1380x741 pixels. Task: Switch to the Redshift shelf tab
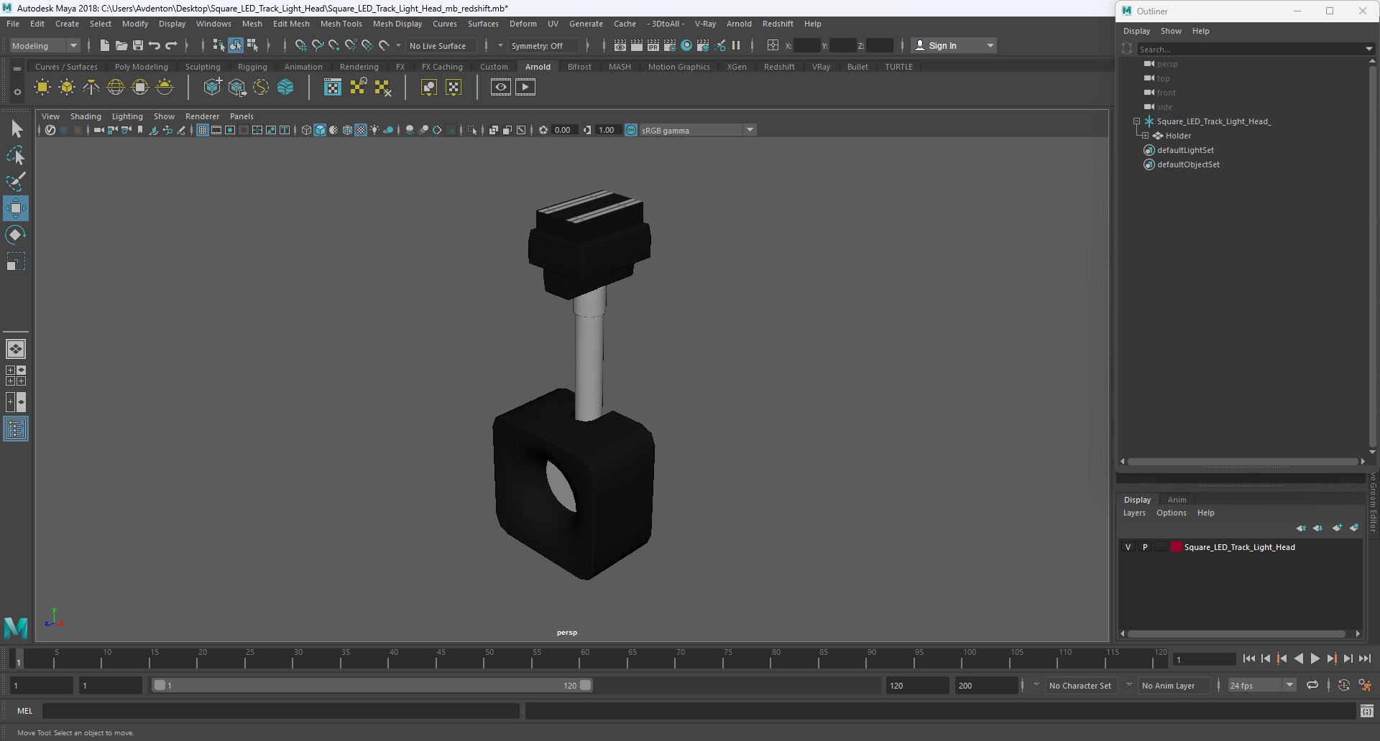779,67
